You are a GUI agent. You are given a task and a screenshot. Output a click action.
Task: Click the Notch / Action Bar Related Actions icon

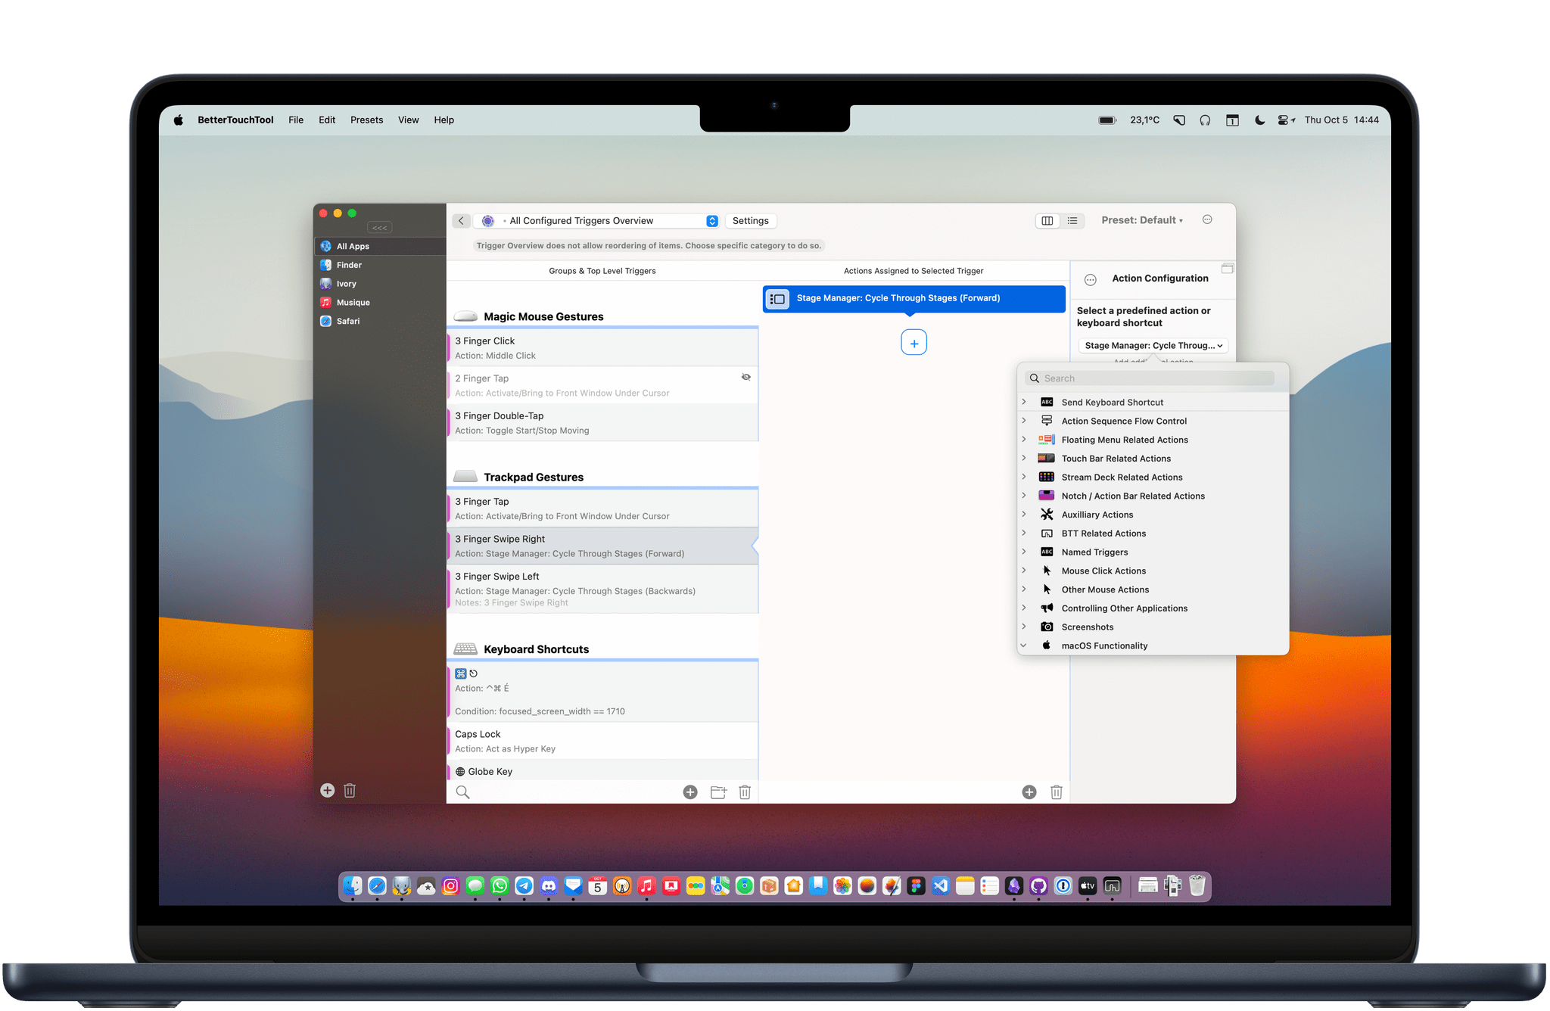[x=1044, y=495]
